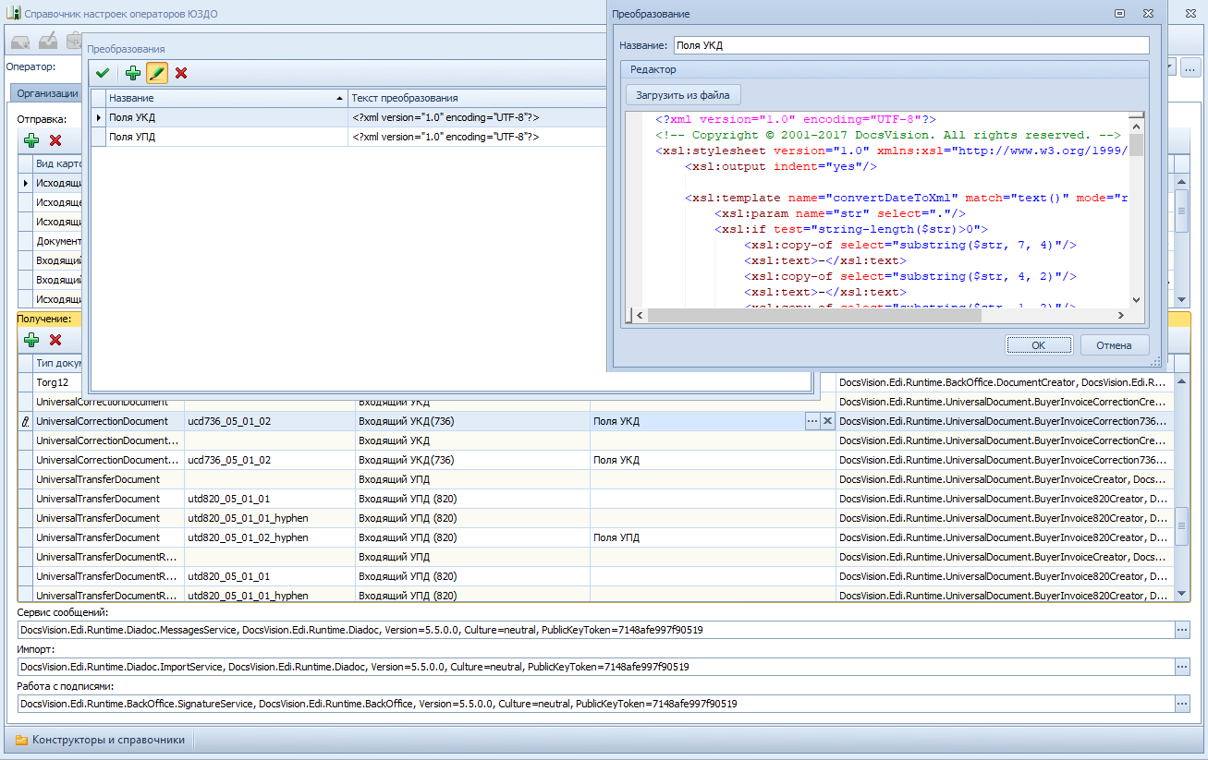Image resolution: width=1208 pixels, height=760 pixels.
Task: Click XML declaration line in code editor
Action: point(796,119)
